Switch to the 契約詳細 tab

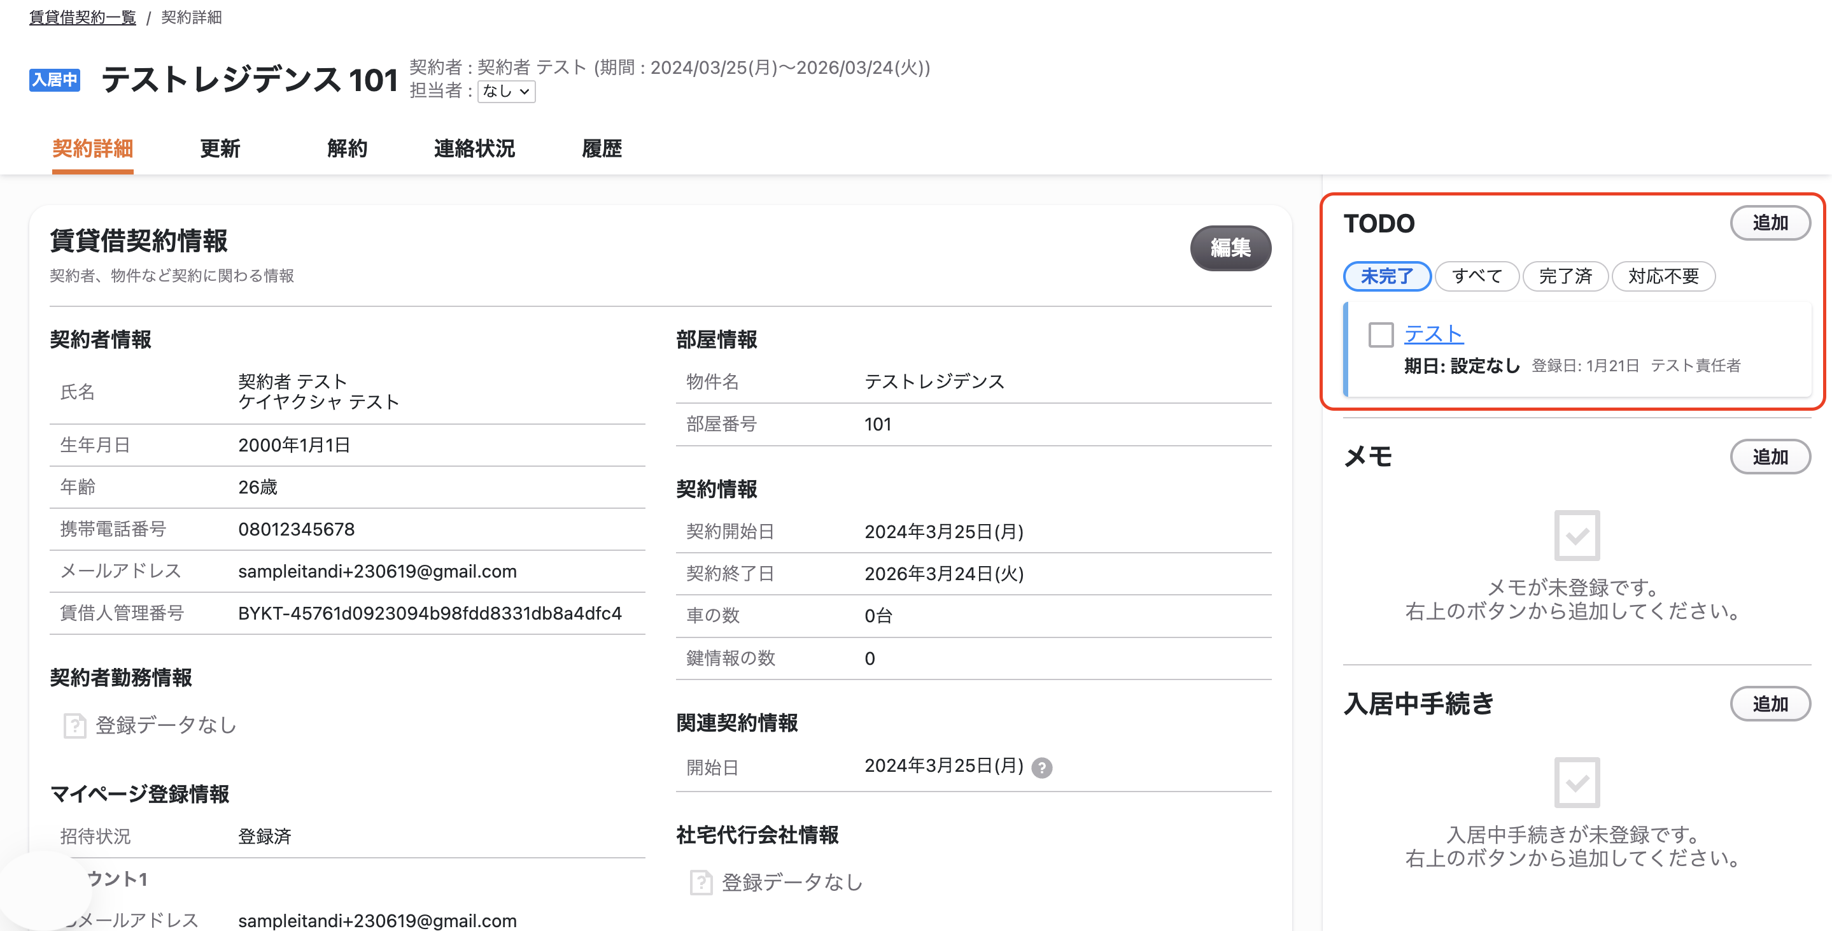92,148
